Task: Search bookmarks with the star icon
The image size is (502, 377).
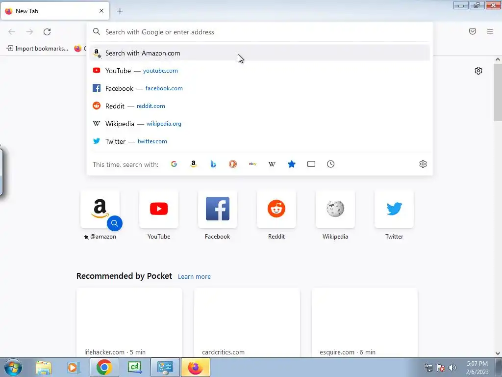Action: 292,164
